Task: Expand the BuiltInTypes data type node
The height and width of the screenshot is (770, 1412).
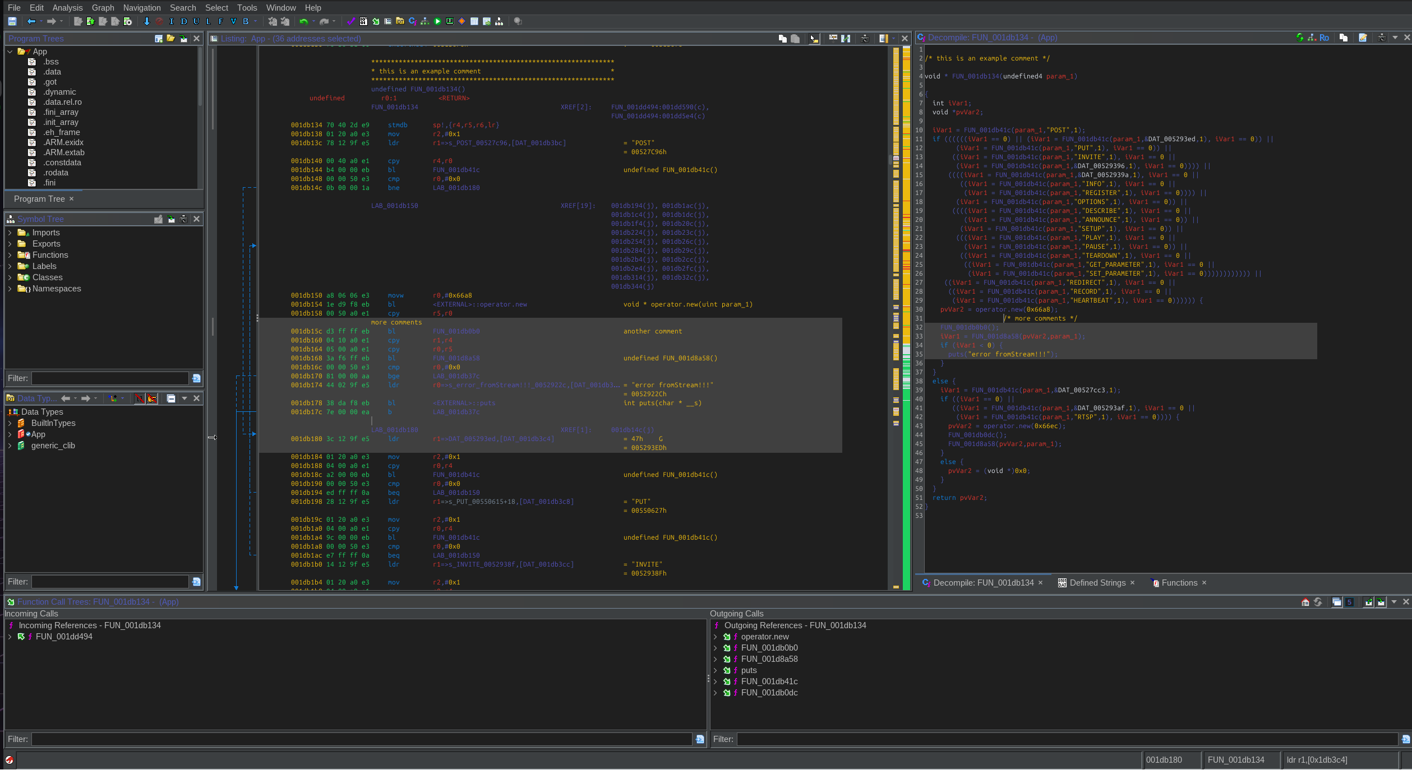Action: 10,423
